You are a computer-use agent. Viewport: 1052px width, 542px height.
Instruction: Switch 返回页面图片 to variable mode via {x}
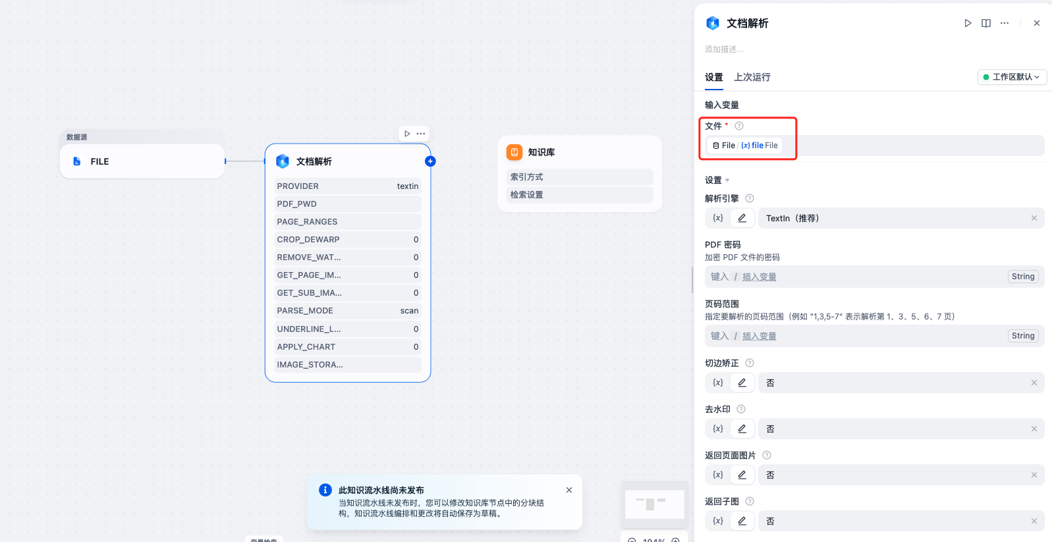pyautogui.click(x=718, y=475)
